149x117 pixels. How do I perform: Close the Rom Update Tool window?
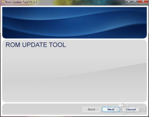pyautogui.click(x=143, y=1)
